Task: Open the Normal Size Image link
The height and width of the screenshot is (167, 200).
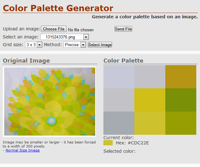Action: (23, 150)
